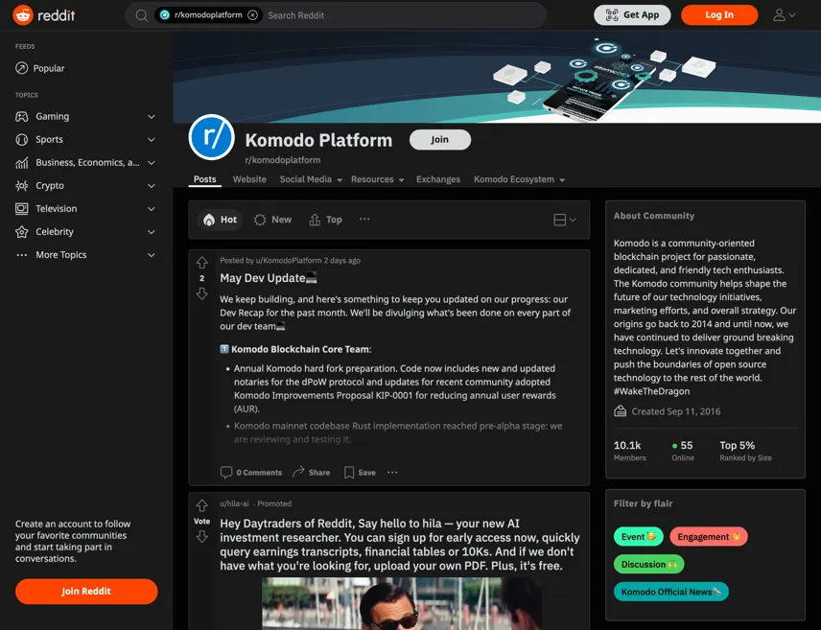Expand the Gaming topic
Viewport: 821px width, 630px height.
[x=152, y=116]
